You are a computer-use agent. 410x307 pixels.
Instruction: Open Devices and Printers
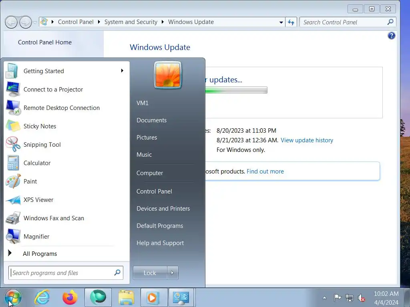point(163,209)
